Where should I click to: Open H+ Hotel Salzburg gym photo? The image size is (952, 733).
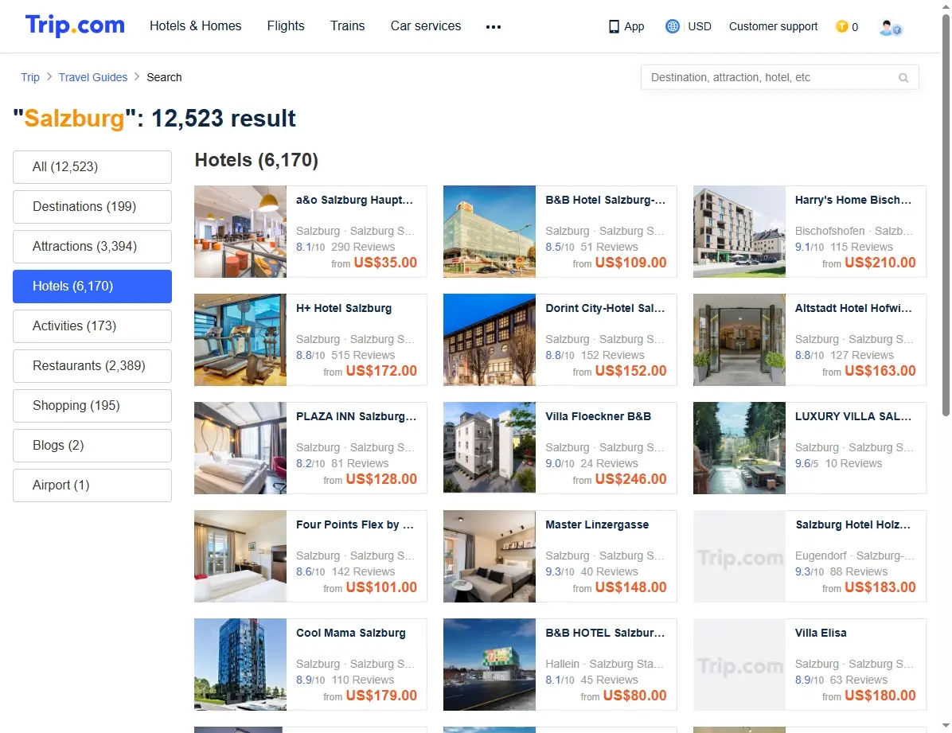pyautogui.click(x=240, y=340)
